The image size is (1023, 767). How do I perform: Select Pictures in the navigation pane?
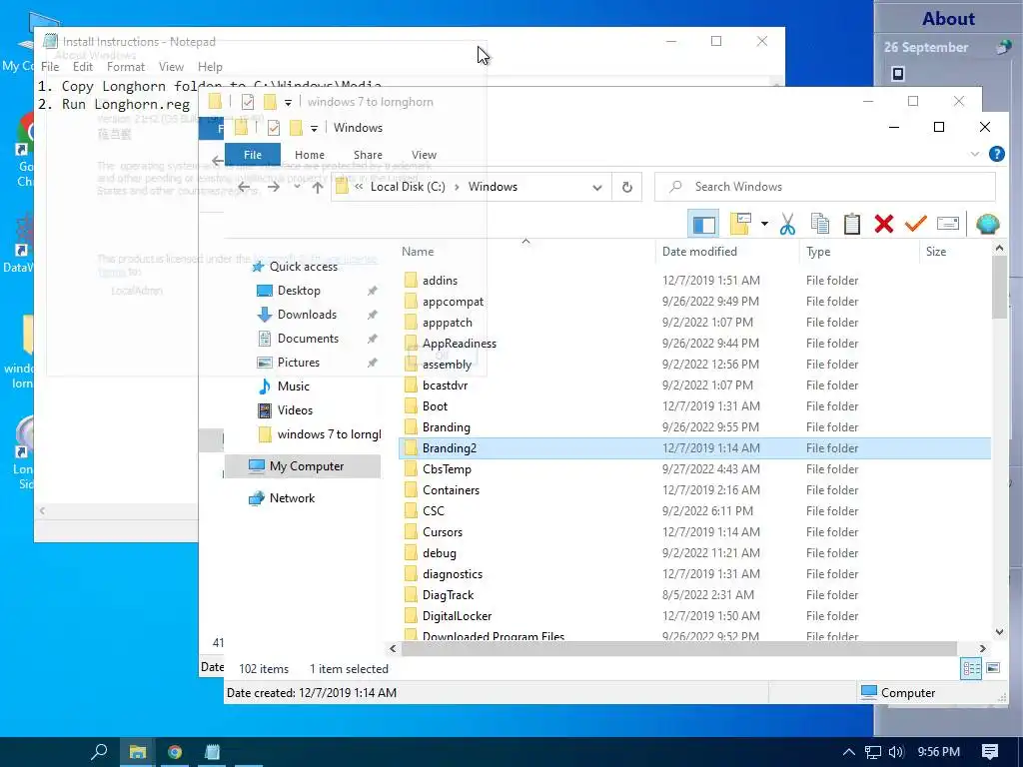298,363
